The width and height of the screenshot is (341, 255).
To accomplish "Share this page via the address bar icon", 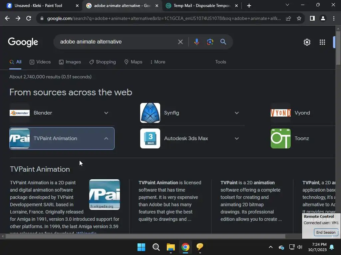I will (288, 19).
